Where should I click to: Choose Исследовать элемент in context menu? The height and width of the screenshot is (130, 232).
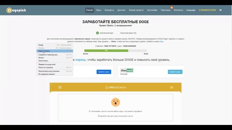coord(55,74)
